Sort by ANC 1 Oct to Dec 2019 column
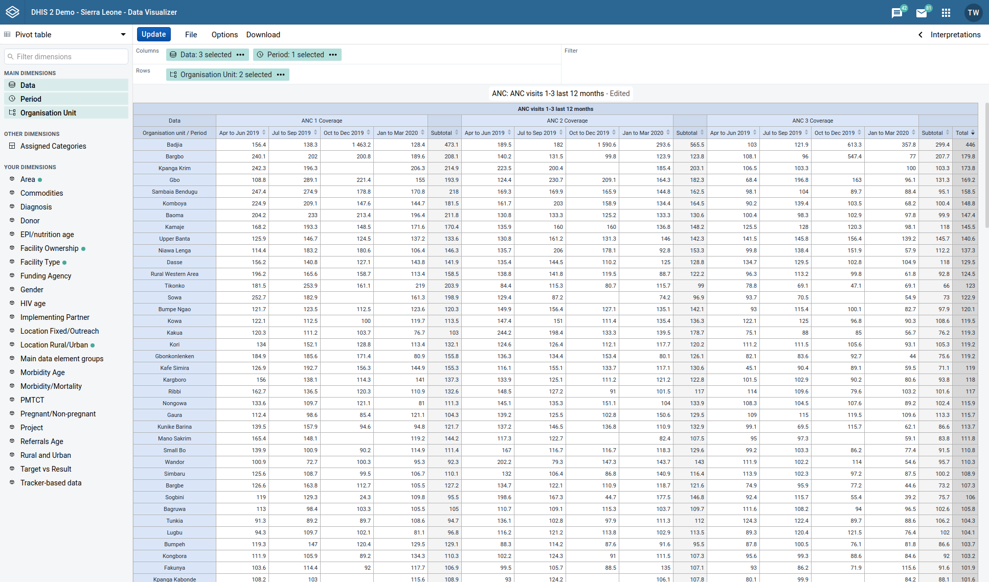 click(368, 133)
